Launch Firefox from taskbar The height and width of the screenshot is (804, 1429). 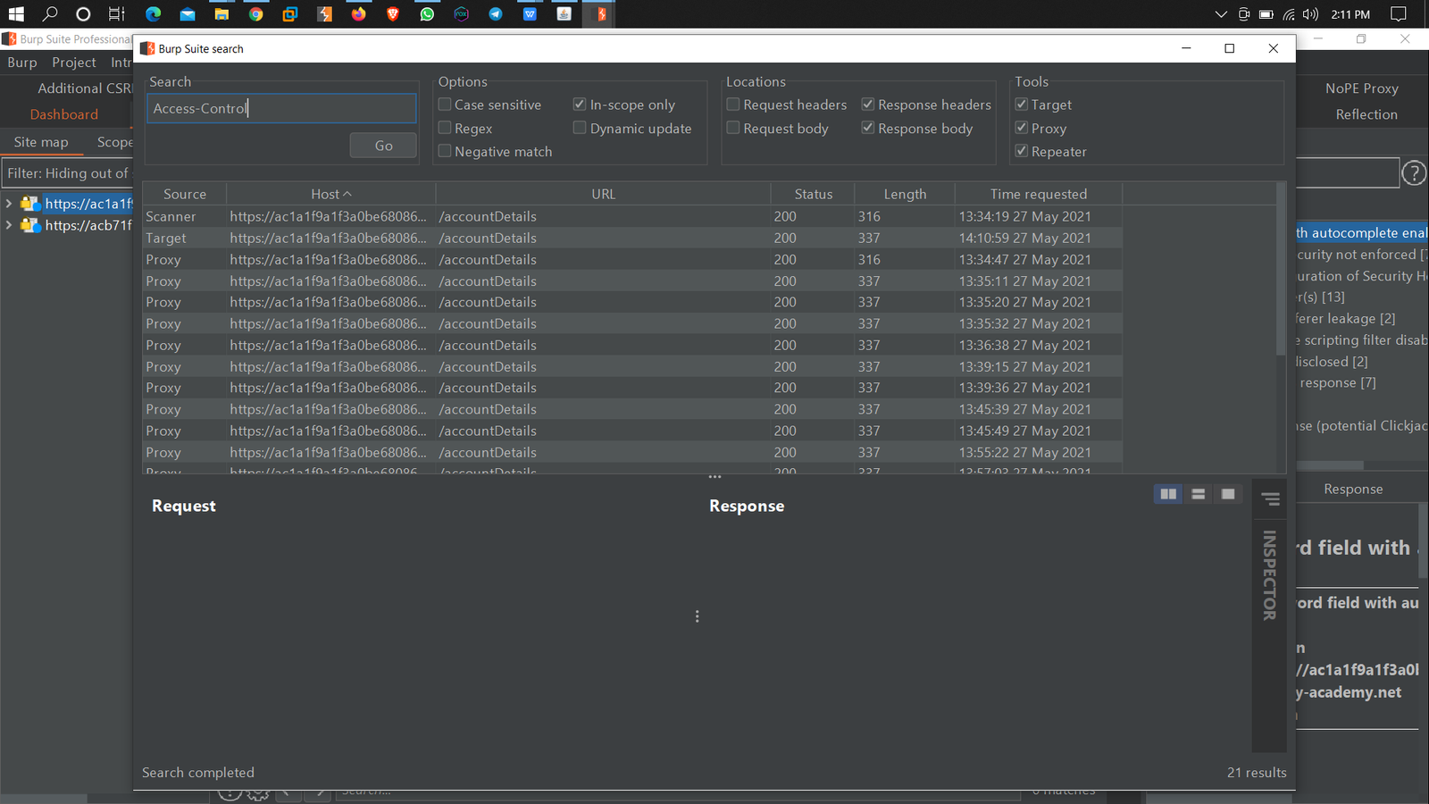pyautogui.click(x=359, y=14)
